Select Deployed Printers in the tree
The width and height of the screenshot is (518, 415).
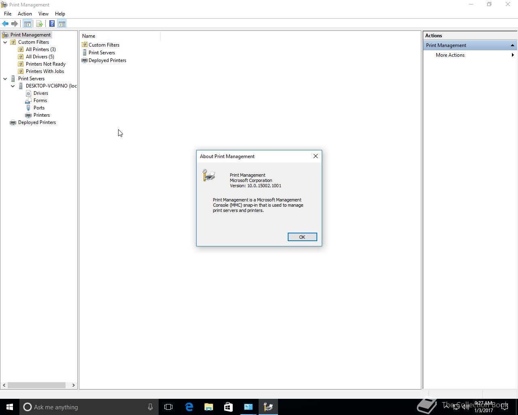pos(37,122)
